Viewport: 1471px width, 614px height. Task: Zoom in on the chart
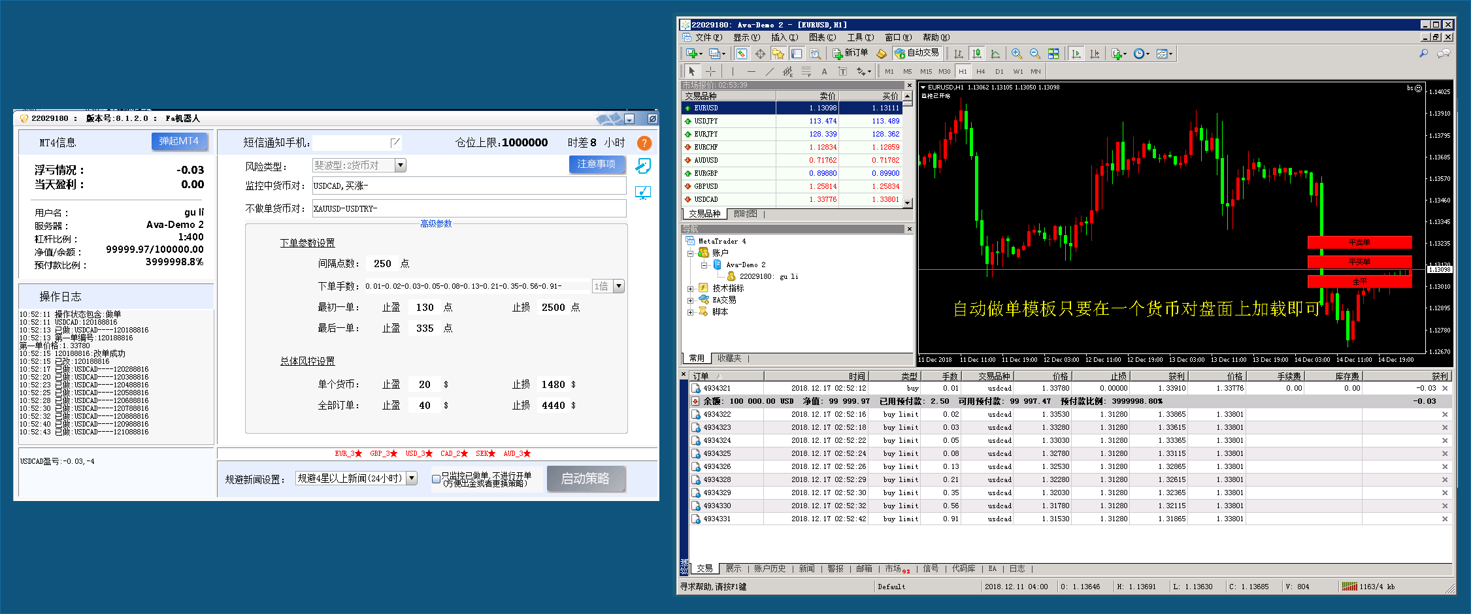pos(1017,54)
